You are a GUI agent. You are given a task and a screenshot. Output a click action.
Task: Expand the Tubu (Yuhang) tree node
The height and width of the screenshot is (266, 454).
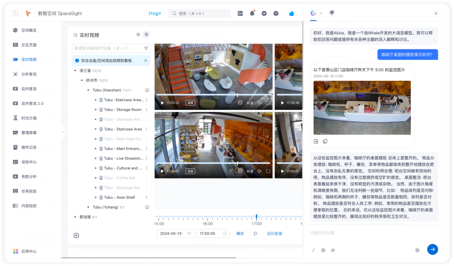(x=88, y=207)
